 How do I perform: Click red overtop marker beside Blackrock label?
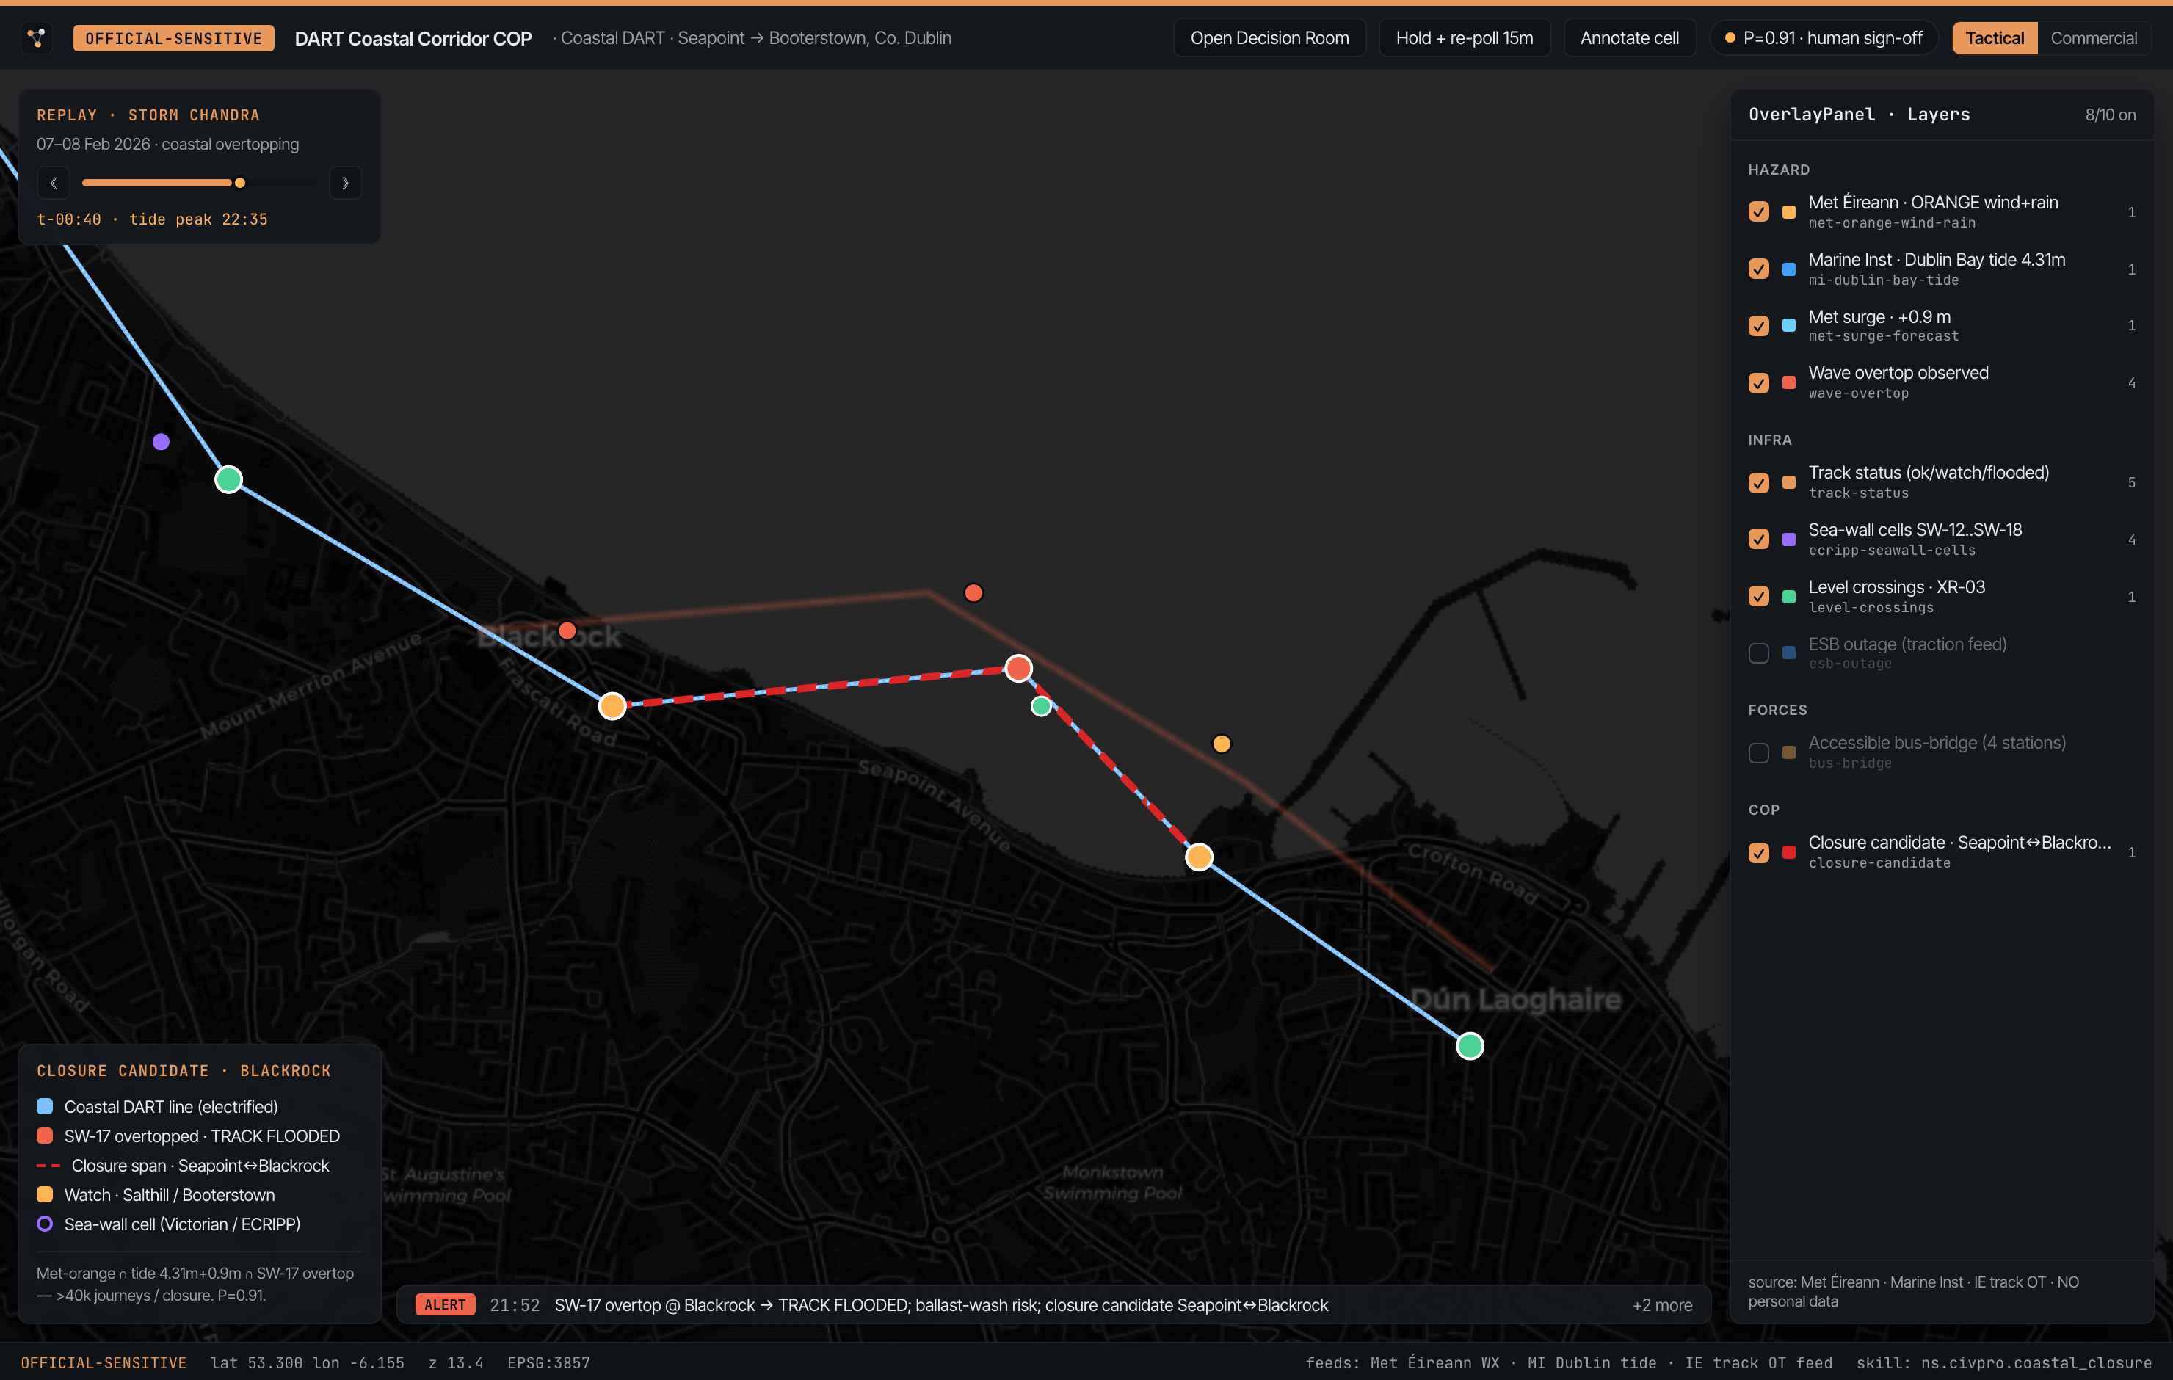[567, 630]
